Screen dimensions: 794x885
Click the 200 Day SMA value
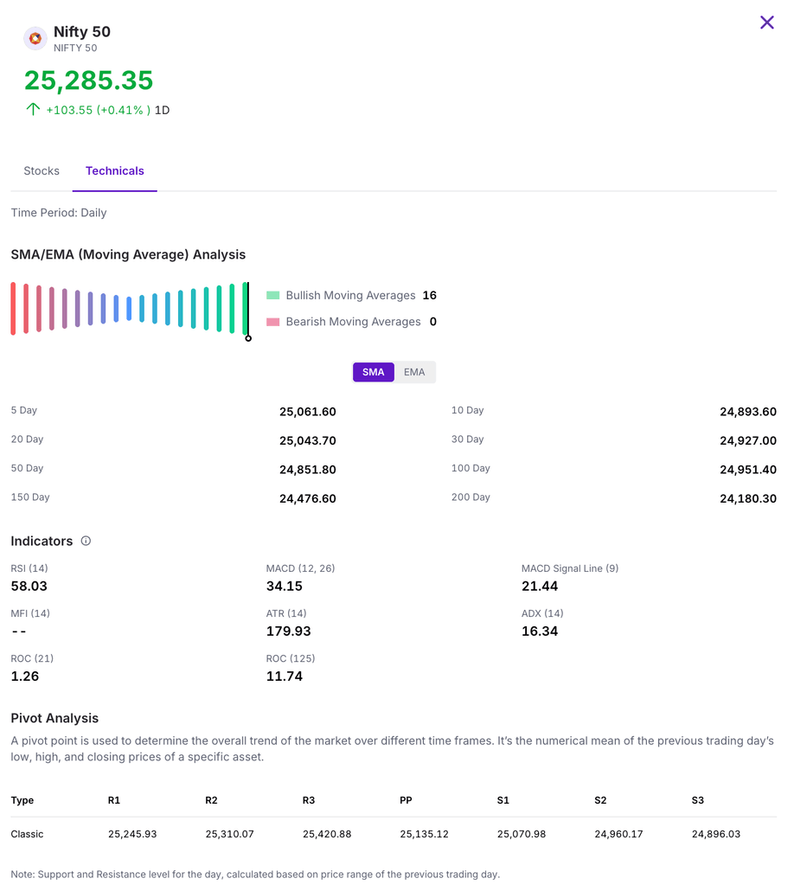(747, 498)
